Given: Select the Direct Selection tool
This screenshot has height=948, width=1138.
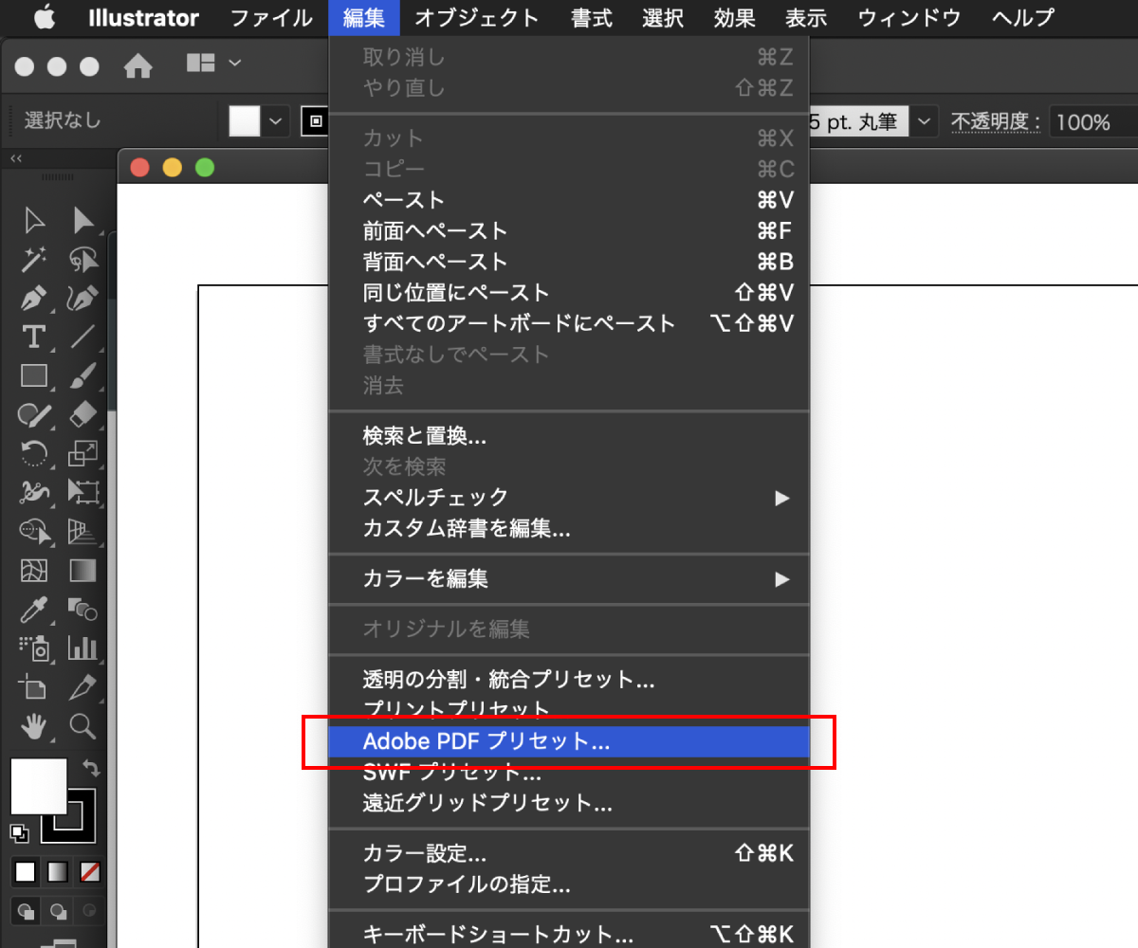Looking at the screenshot, I should [x=83, y=220].
